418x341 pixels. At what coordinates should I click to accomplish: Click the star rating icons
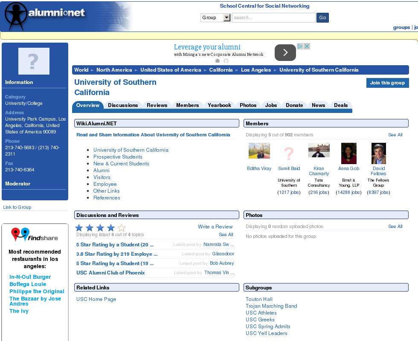pos(100,228)
